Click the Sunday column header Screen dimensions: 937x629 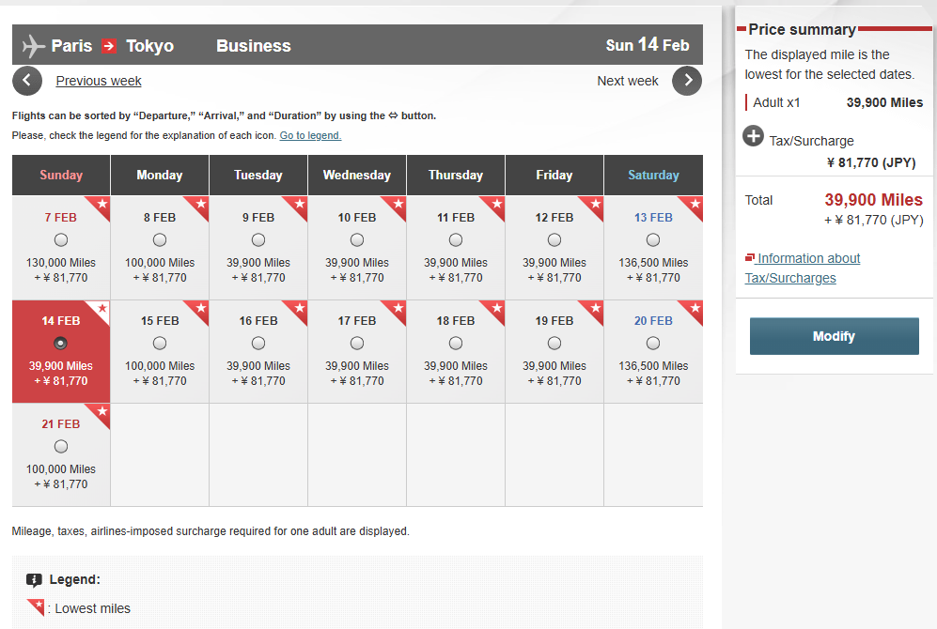click(61, 175)
